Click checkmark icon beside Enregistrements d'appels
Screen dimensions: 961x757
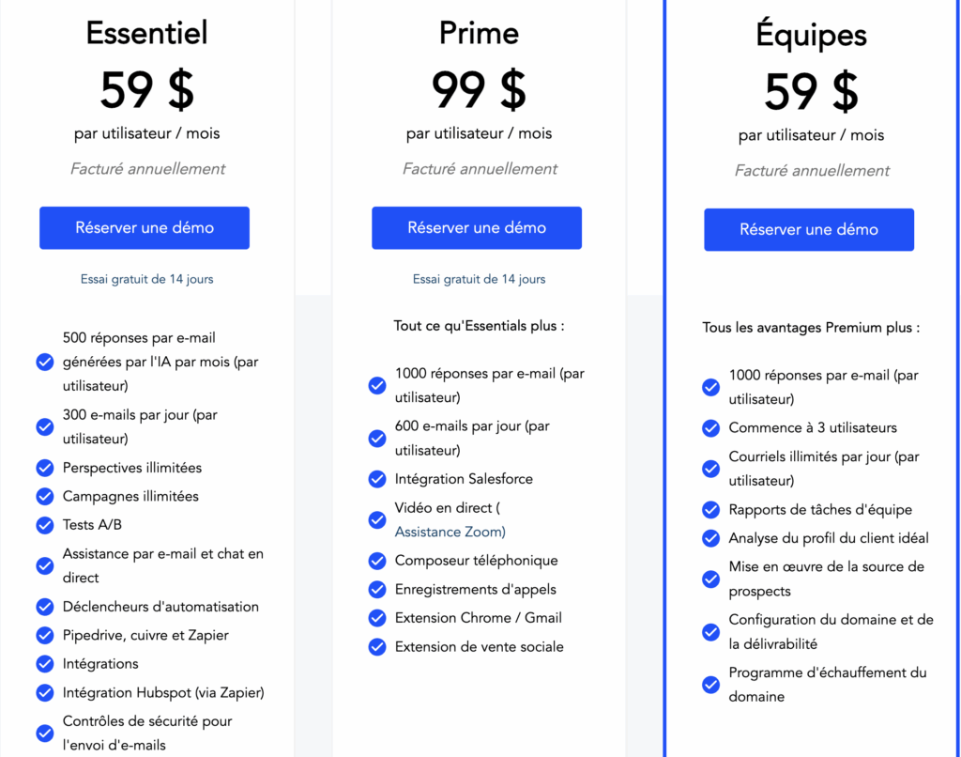(x=377, y=590)
